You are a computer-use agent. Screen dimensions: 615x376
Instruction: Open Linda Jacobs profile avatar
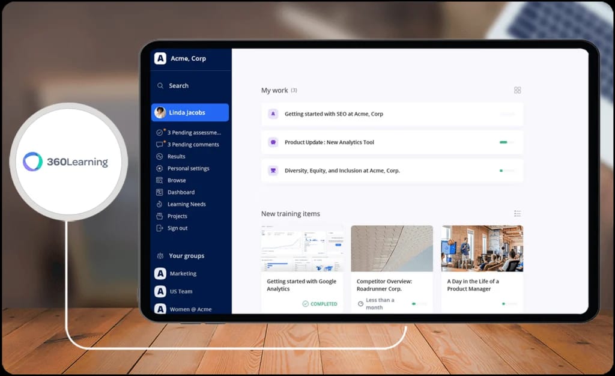pyautogui.click(x=160, y=112)
